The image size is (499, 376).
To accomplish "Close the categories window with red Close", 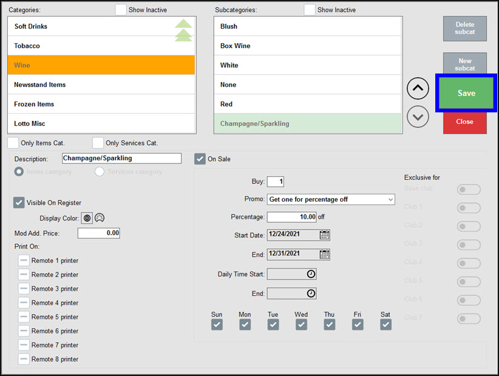I will [x=464, y=122].
